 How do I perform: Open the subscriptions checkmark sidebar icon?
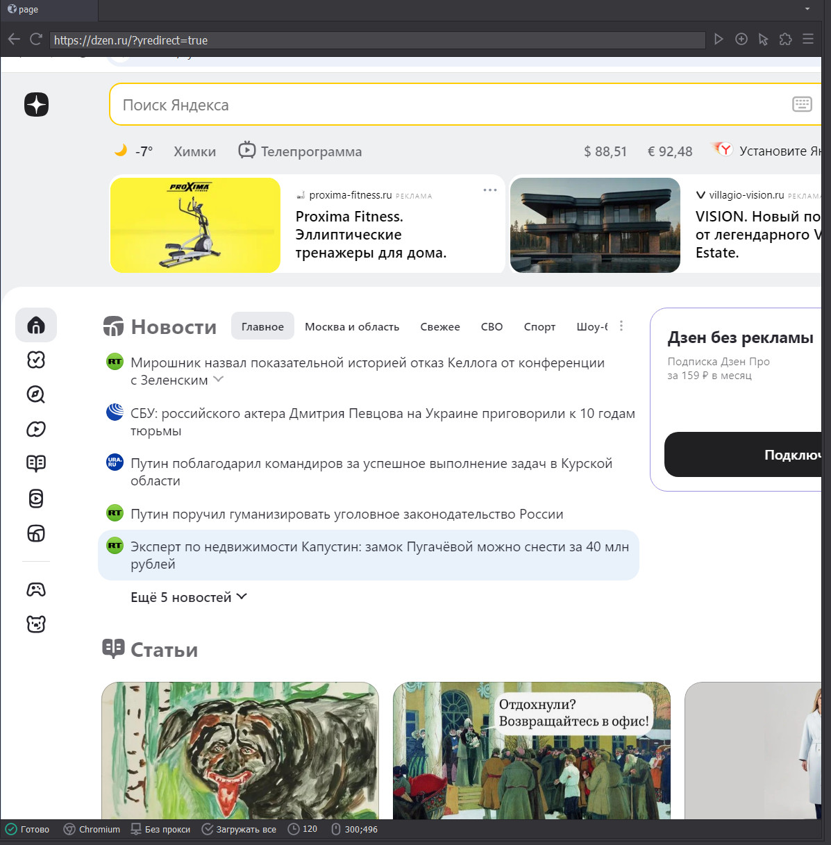tap(36, 360)
